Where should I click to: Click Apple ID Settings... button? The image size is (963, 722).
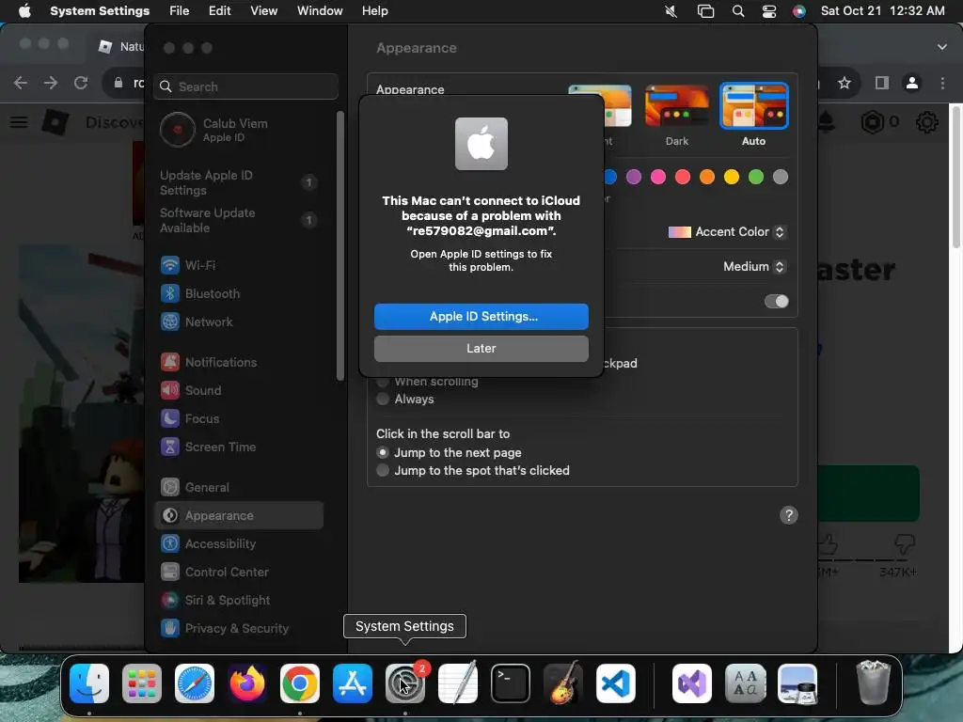click(x=481, y=316)
